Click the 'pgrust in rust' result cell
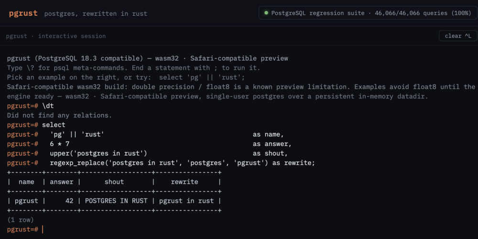 tap(186, 201)
